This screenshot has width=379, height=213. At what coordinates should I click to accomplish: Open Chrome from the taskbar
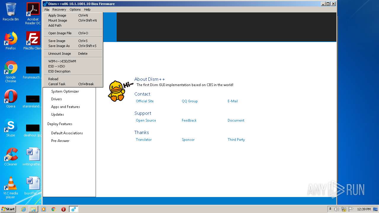tap(54, 209)
